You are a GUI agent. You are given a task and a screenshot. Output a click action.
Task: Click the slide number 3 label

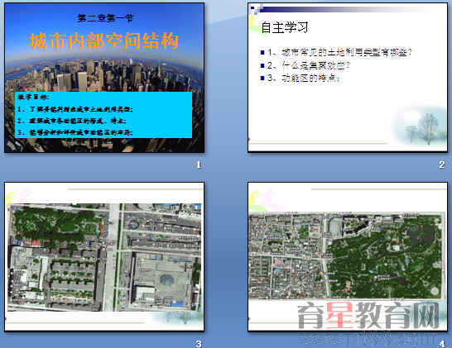(199, 343)
